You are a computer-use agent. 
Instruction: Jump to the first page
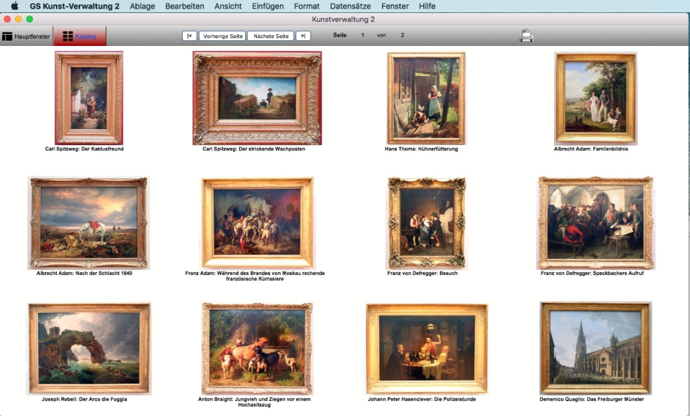click(x=189, y=36)
